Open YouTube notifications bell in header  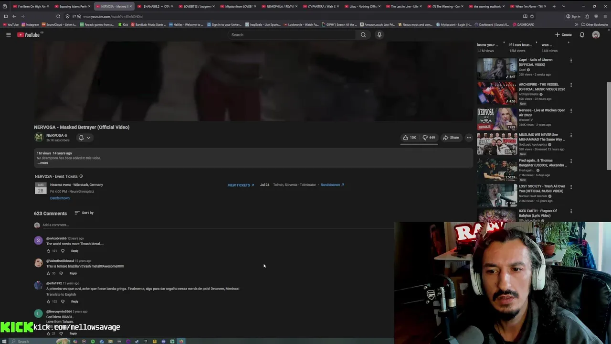pos(582,34)
